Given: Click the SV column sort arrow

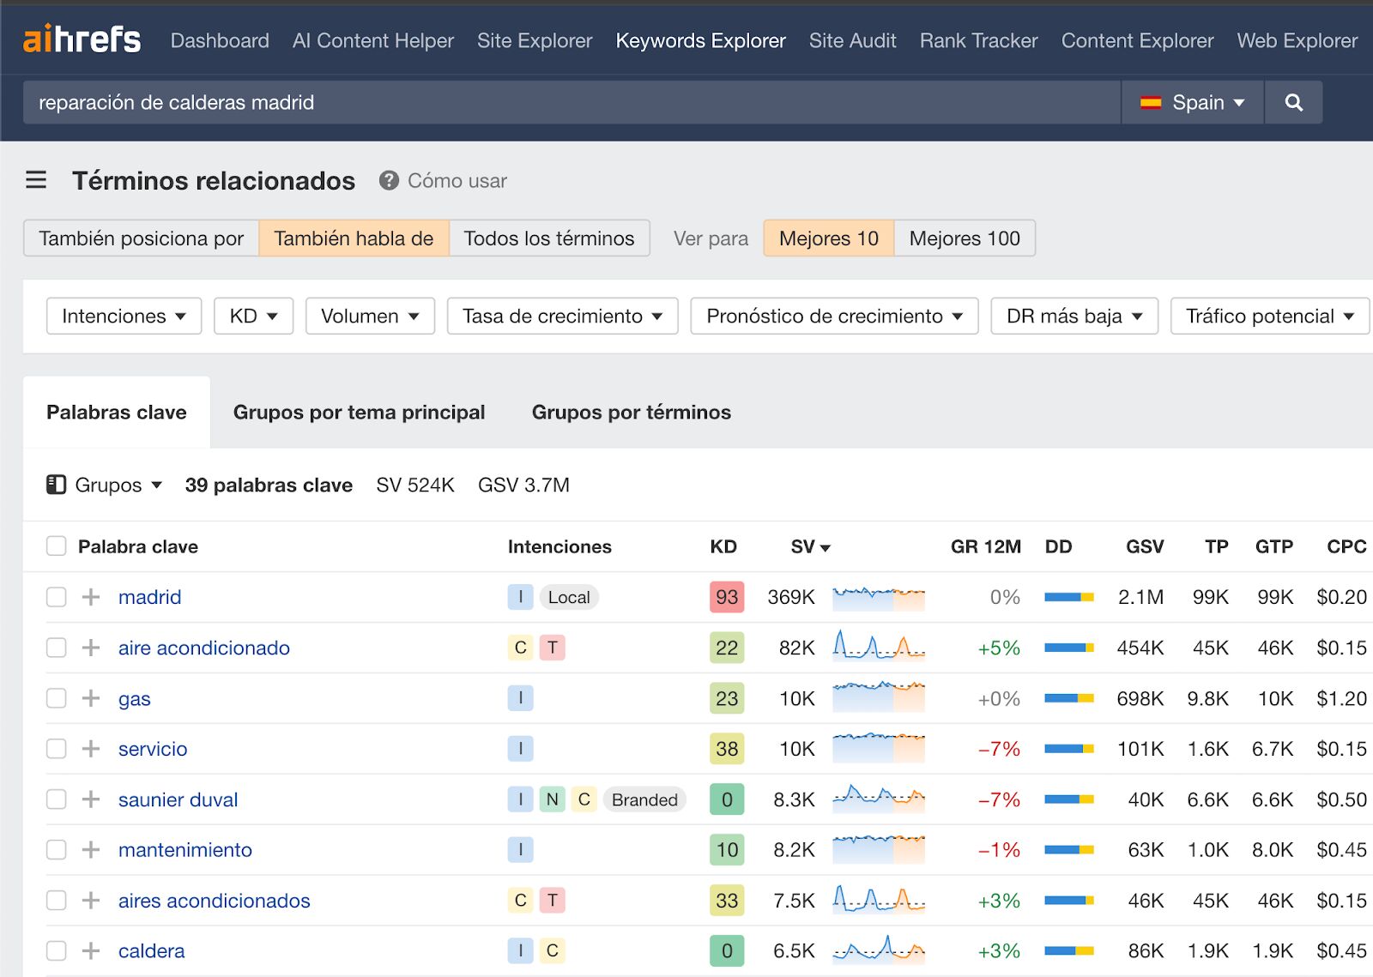Looking at the screenshot, I should pyautogui.click(x=826, y=546).
